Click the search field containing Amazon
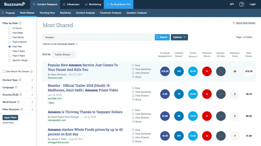This screenshot has width=261, height=146. click(99, 37)
